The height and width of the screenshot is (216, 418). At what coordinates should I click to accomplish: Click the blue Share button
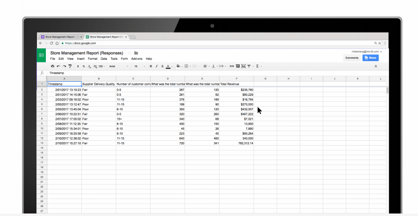[370, 58]
